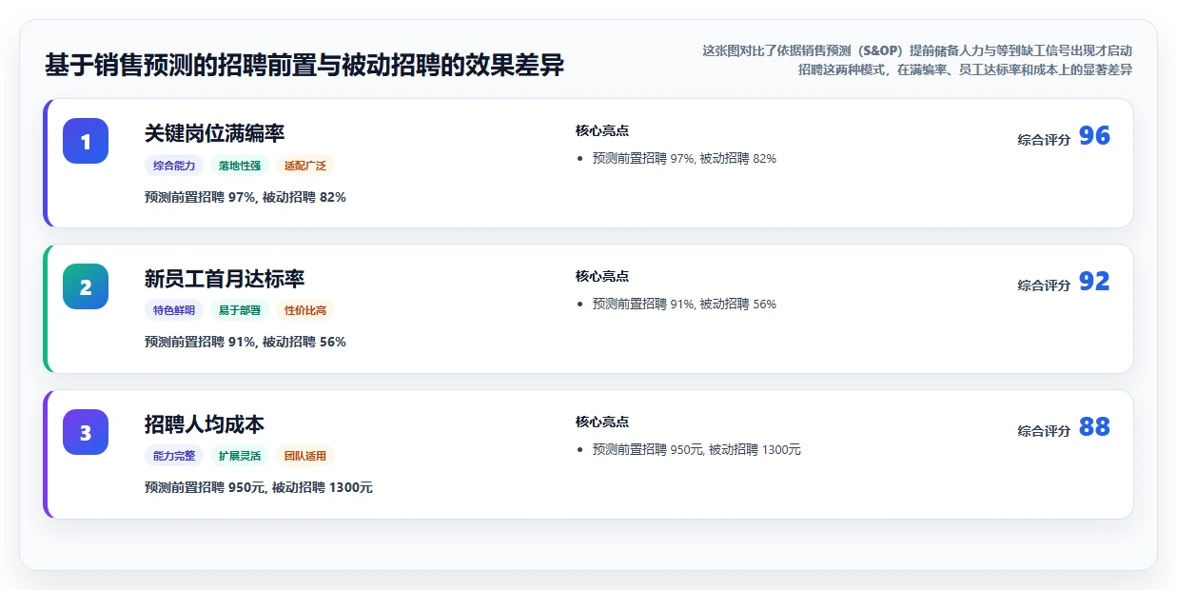The image size is (1177, 590).
Task: Select the 落地性强 tag
Action: 240,166
